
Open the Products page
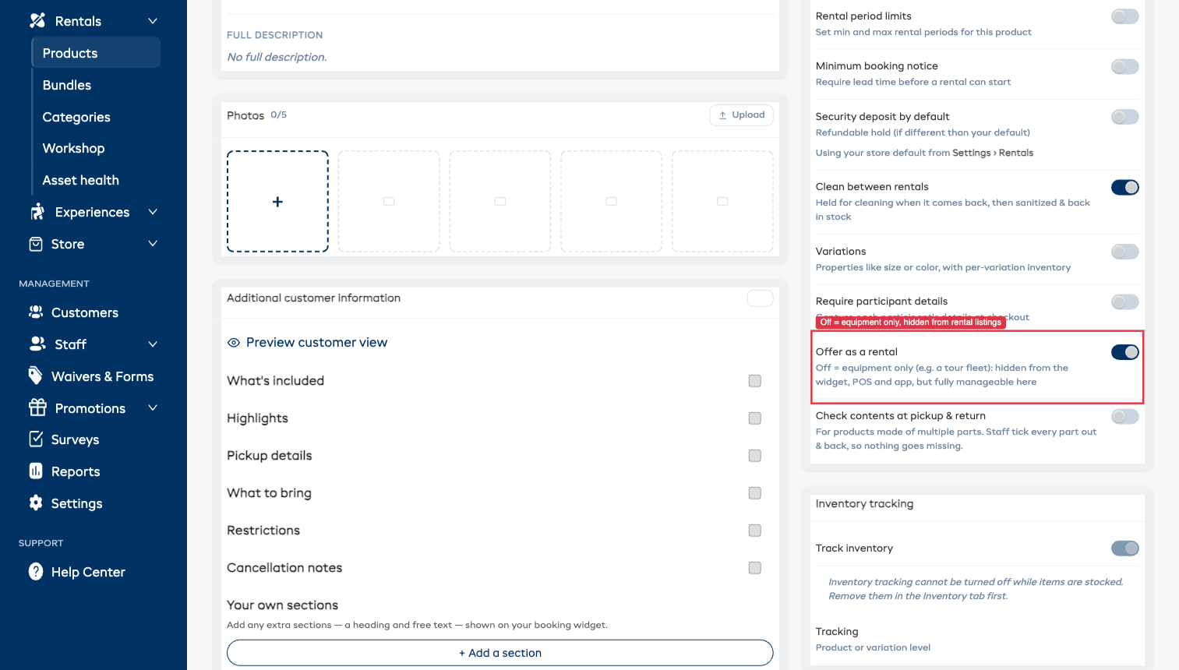pyautogui.click(x=96, y=53)
